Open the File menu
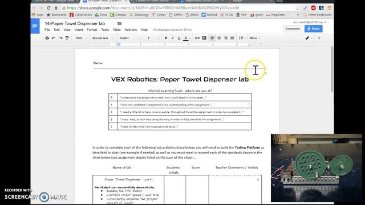 (x=47, y=30)
